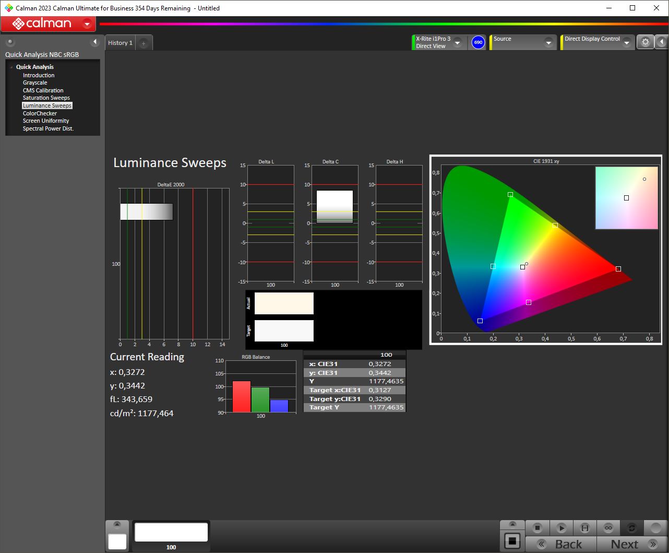Expand the arrow above the bottom-left white swatch

pyautogui.click(x=117, y=524)
